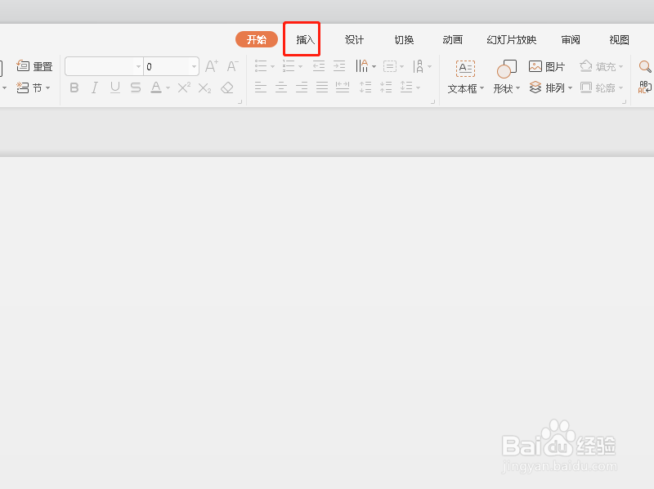654x489 pixels.
Task: Open the font size dropdown
Action: [x=195, y=66]
